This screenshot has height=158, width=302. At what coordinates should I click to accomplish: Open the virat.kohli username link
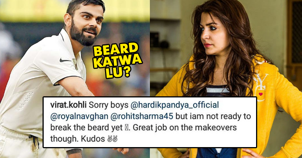click(x=69, y=105)
